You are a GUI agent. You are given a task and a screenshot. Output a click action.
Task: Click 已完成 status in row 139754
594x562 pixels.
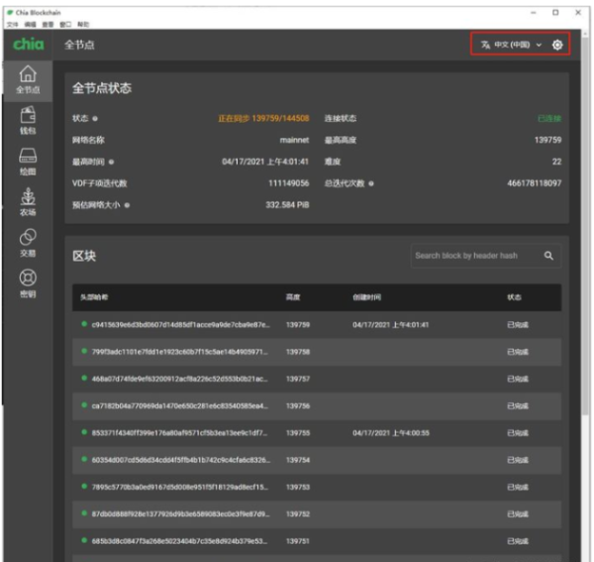coord(518,460)
